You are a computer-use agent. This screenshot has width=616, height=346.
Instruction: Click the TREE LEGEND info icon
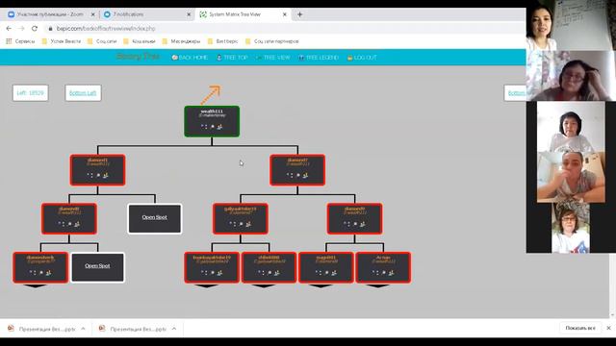(x=301, y=58)
